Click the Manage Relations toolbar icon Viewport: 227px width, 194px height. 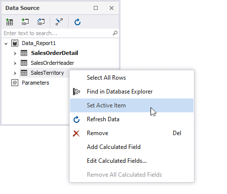tap(59, 22)
